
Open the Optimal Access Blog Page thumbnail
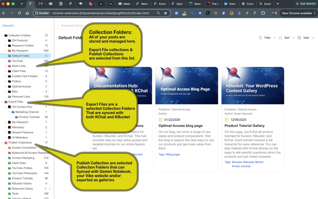click(x=187, y=85)
